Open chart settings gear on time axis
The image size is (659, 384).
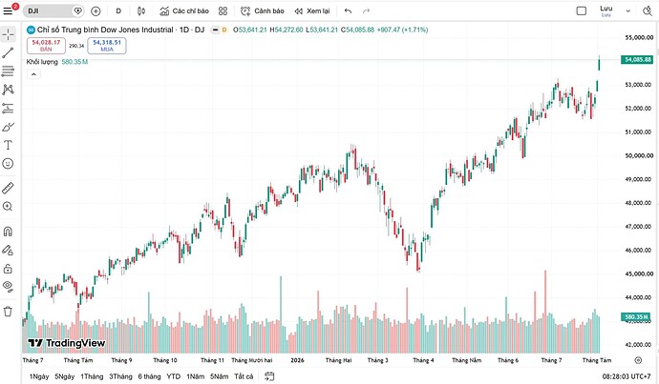click(638, 360)
